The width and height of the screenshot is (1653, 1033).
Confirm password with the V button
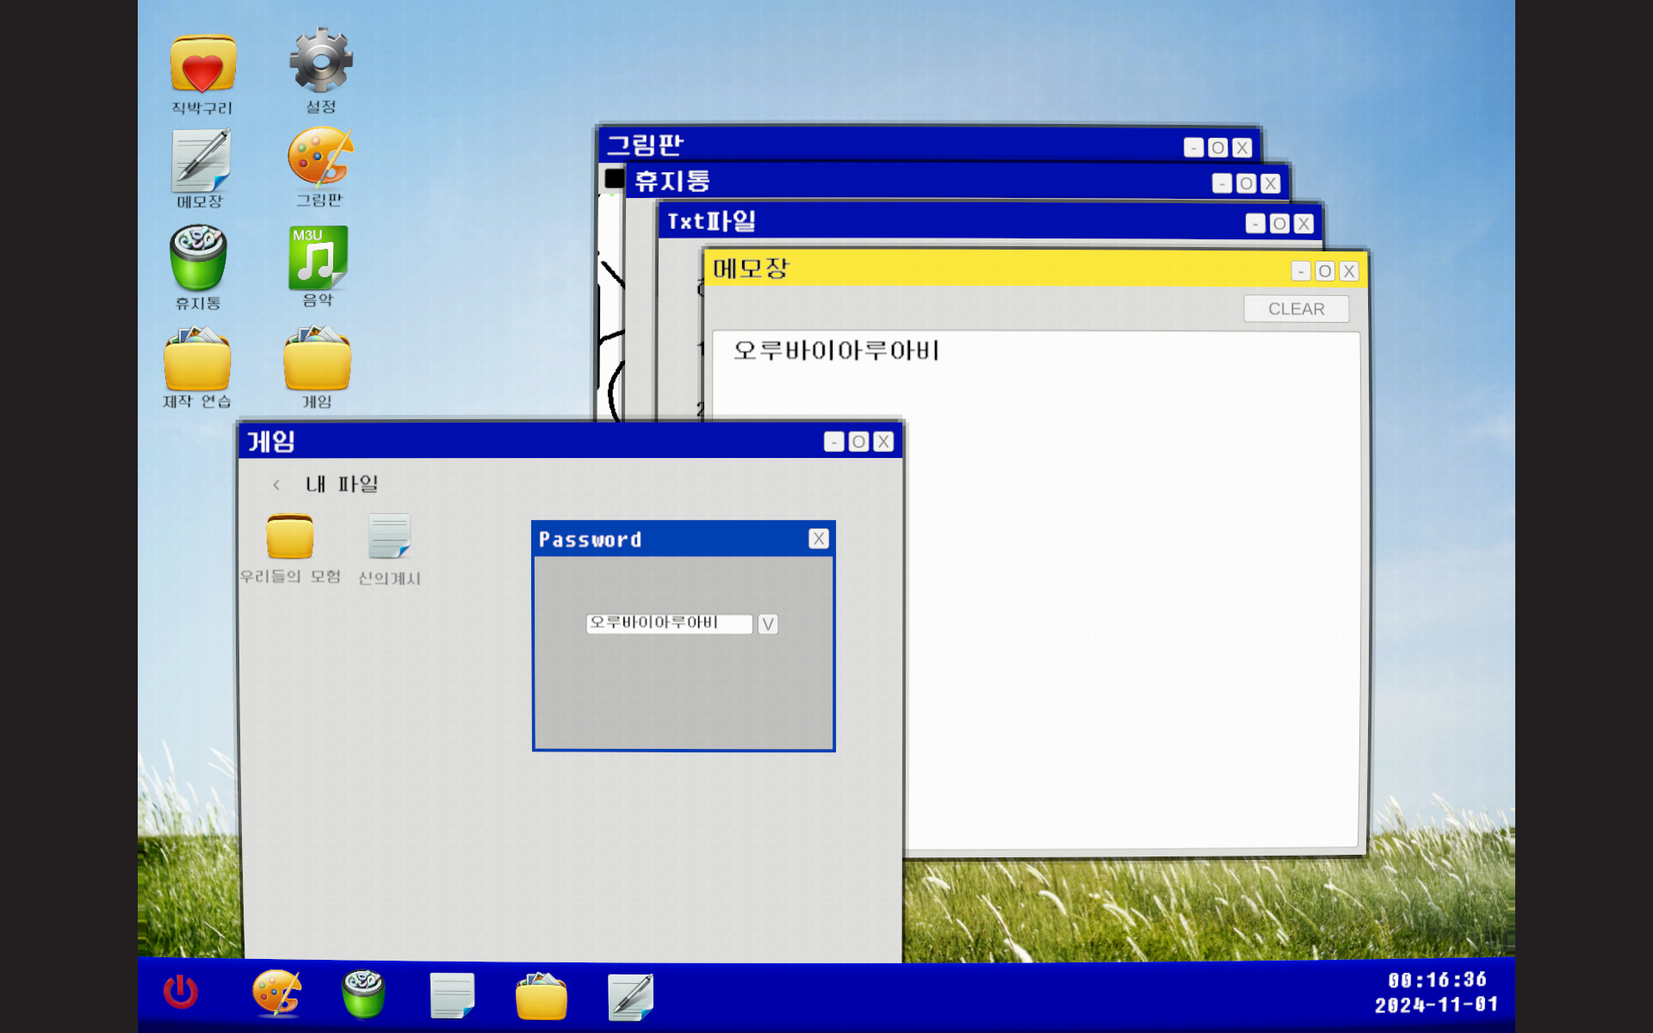tap(768, 624)
